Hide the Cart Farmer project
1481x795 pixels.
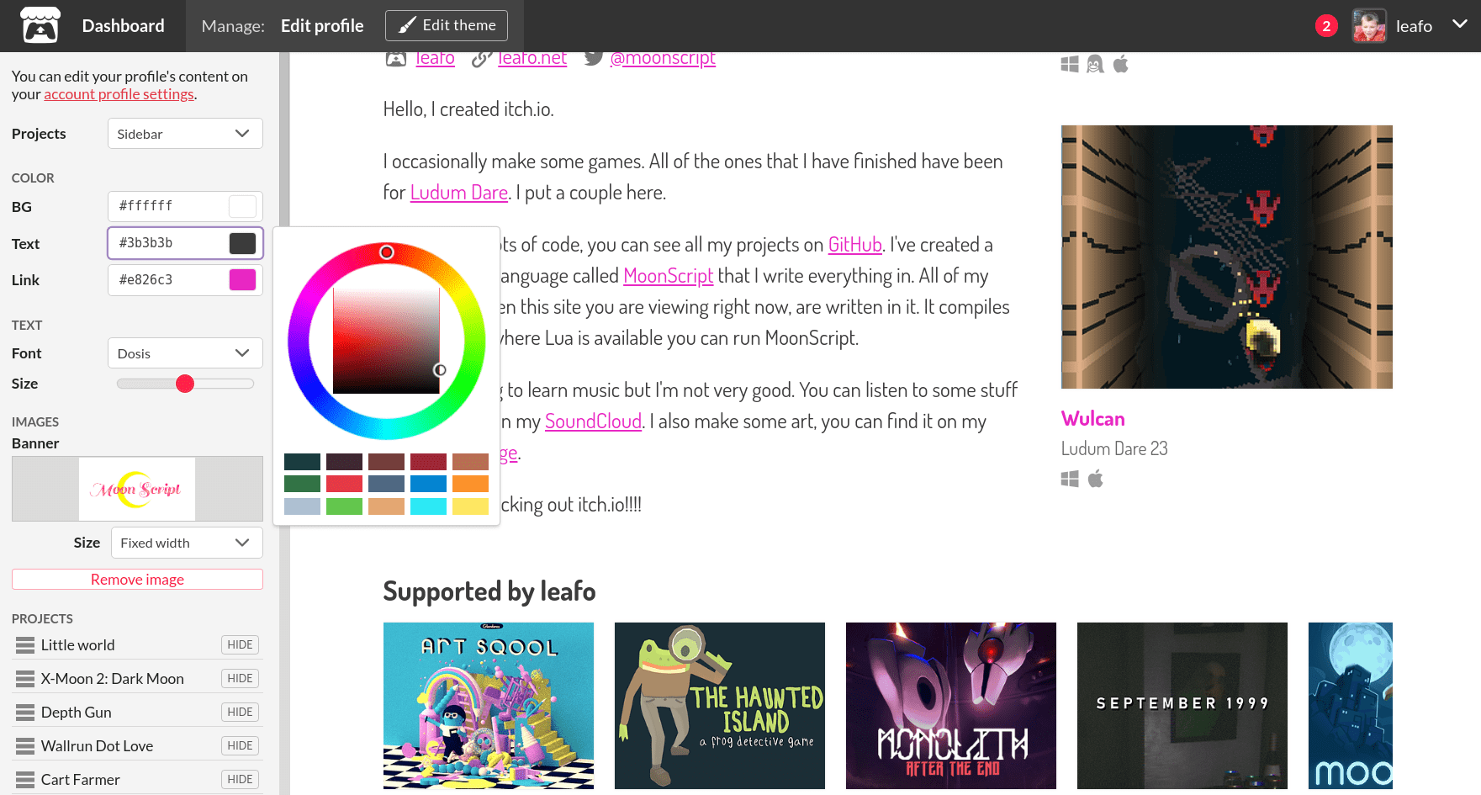click(240, 779)
